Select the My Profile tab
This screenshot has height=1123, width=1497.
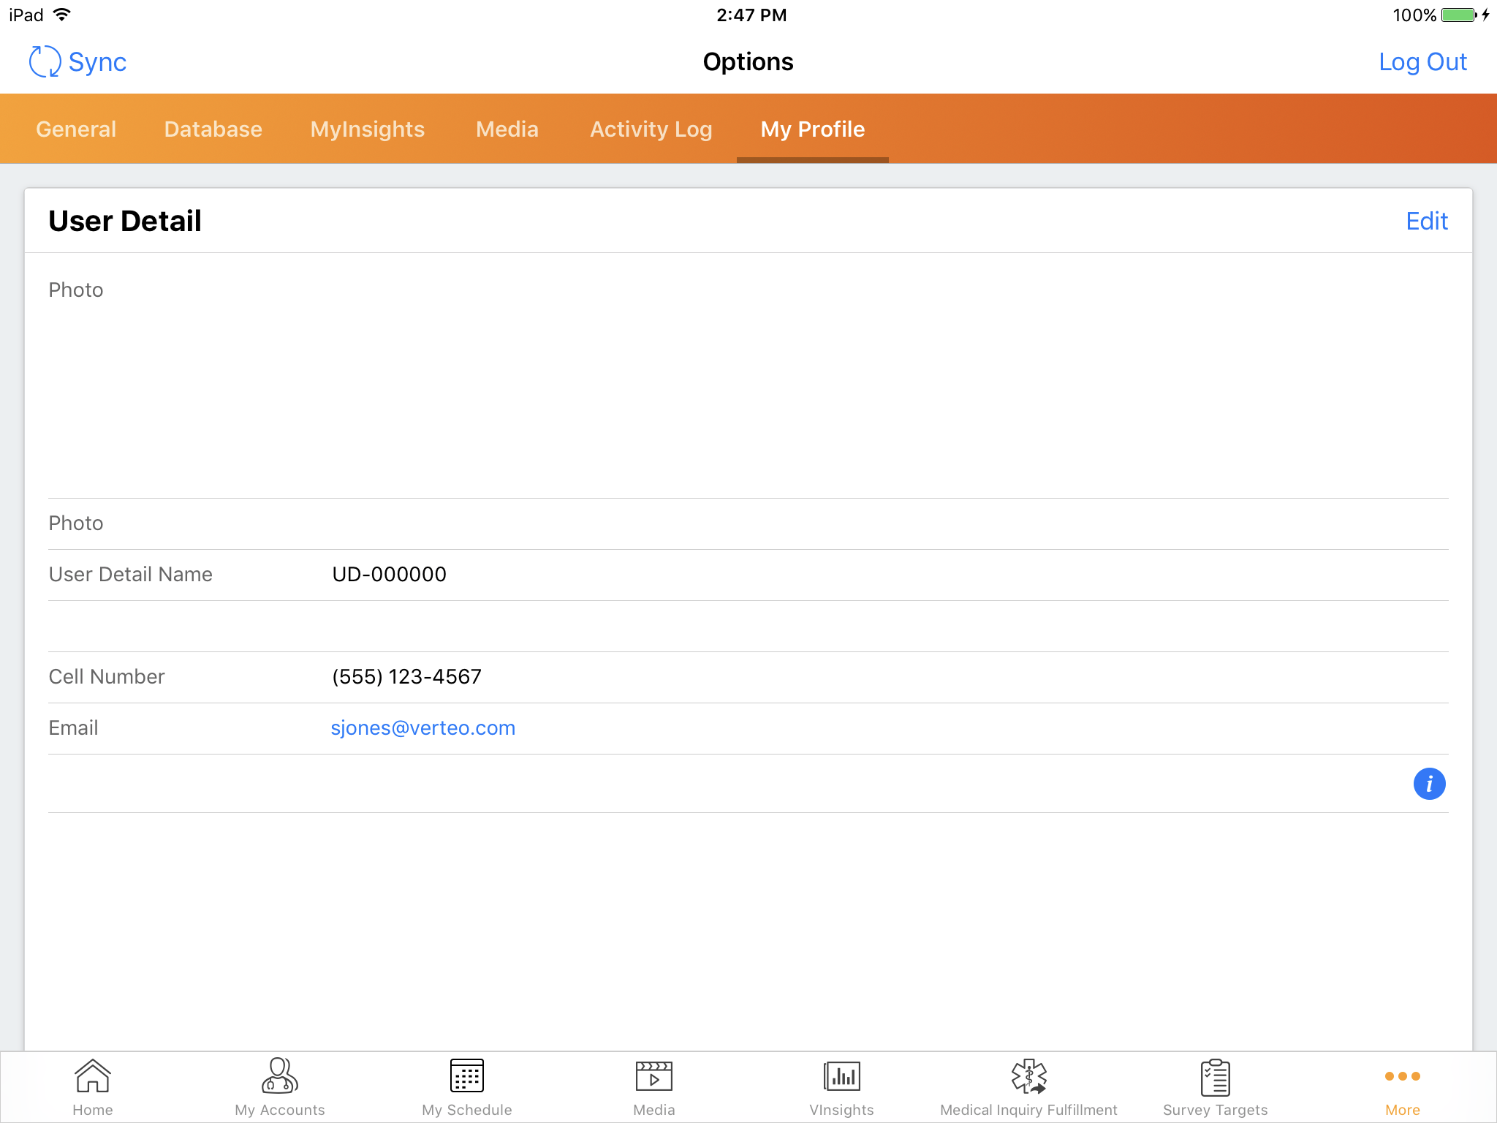pyautogui.click(x=812, y=129)
